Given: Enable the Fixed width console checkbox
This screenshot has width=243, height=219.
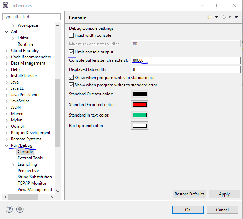Looking at the screenshot, I should tap(72, 35).
